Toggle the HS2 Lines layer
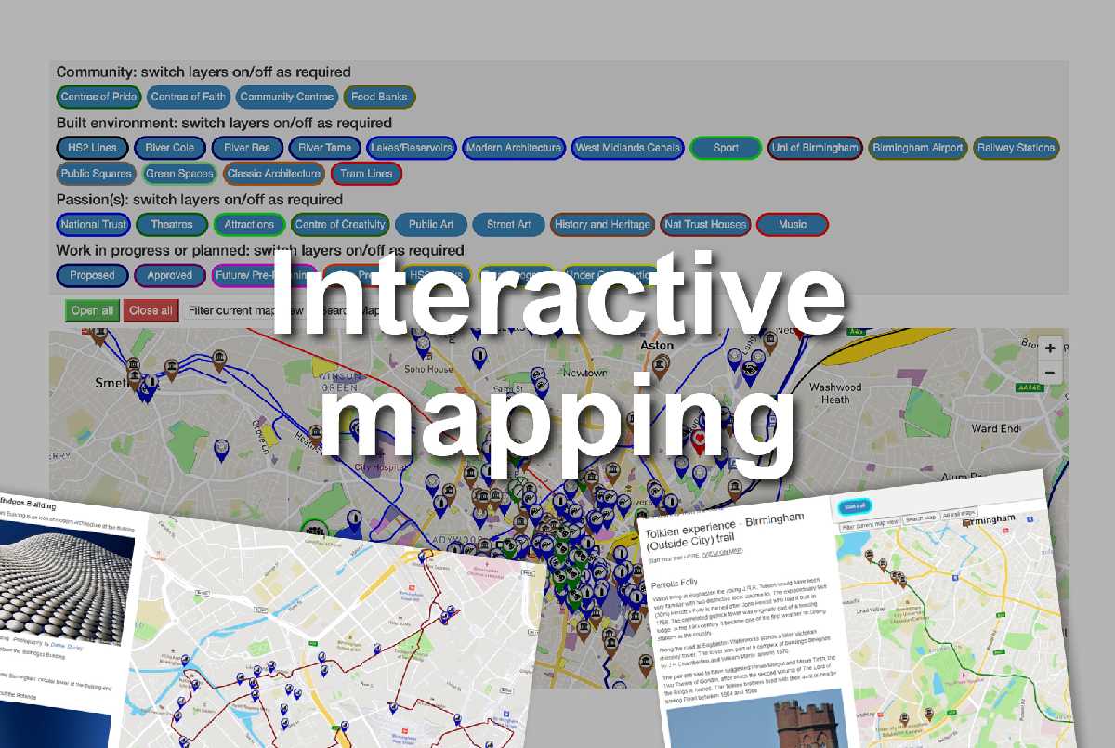Screen dimensions: 1115x748 91,148
